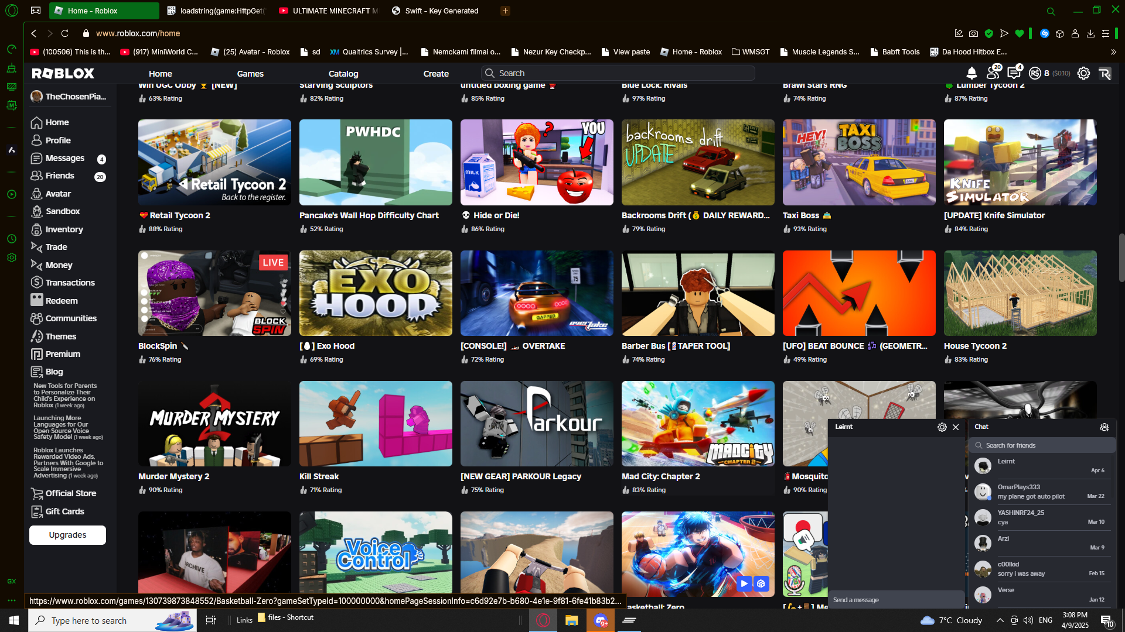Click the Send a message input box
This screenshot has width=1125, height=632.
pos(896,600)
